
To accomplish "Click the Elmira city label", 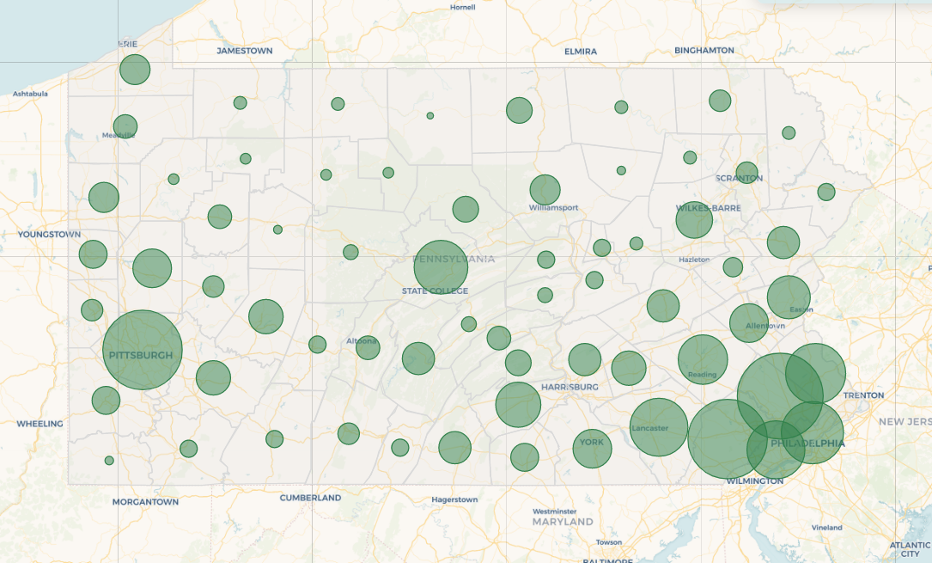I will [x=580, y=52].
